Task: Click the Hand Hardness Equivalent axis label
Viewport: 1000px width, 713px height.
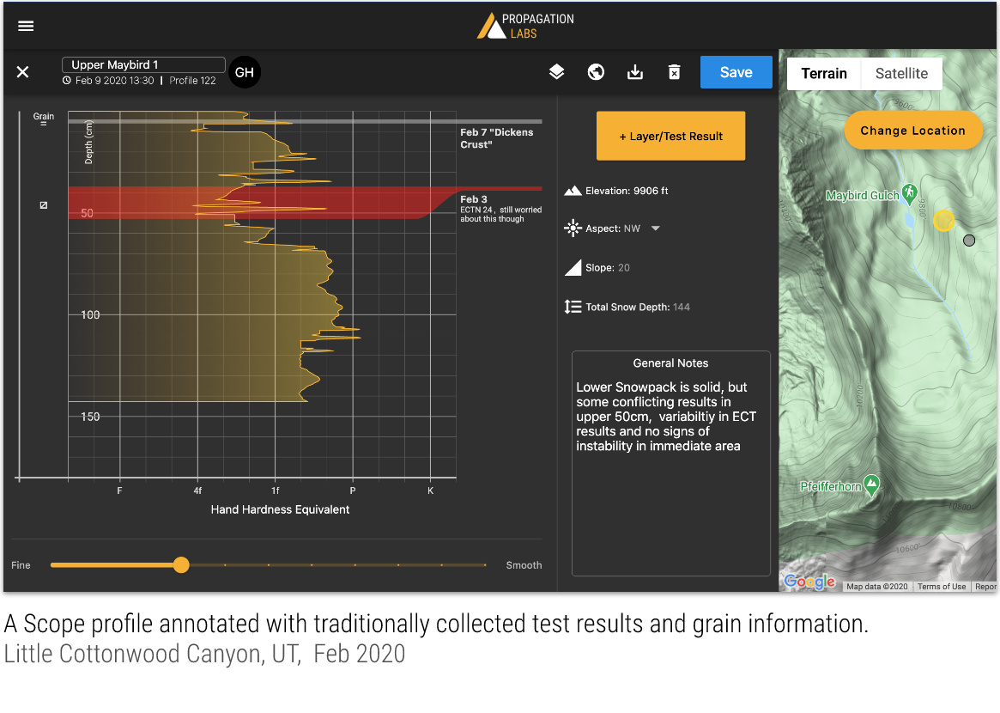Action: 280,509
